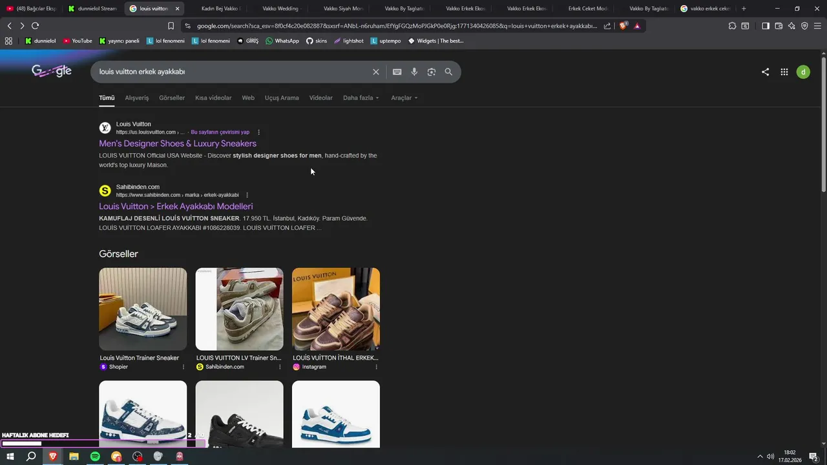Switch to the 'Alışveriş' search tab

[137, 98]
